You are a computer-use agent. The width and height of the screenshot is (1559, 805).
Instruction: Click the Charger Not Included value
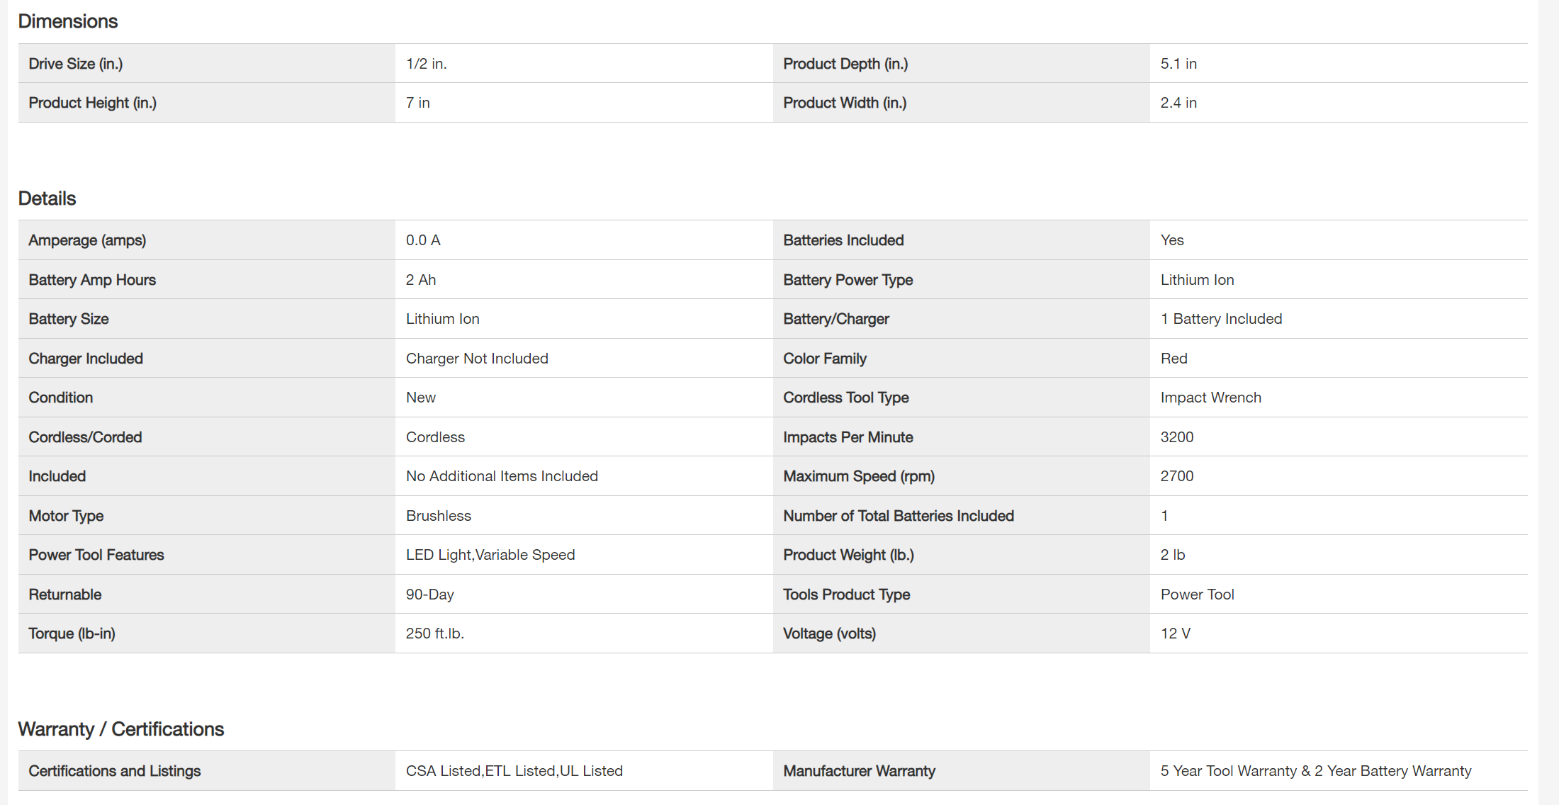tap(477, 359)
